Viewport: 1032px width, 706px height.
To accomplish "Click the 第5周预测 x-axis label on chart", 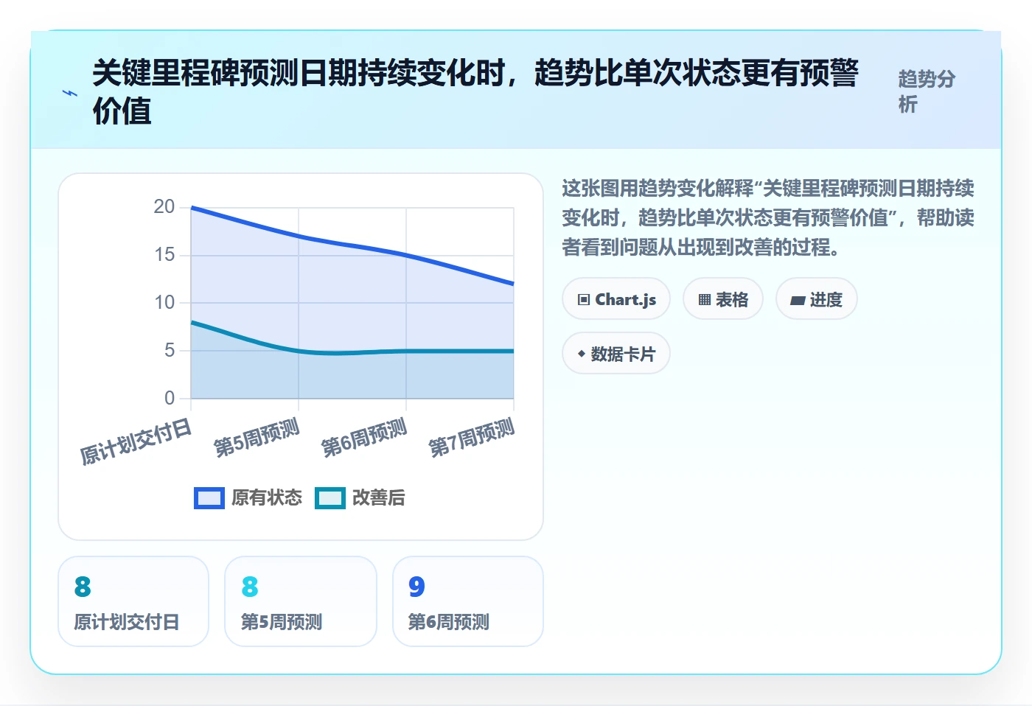I will pos(257,437).
